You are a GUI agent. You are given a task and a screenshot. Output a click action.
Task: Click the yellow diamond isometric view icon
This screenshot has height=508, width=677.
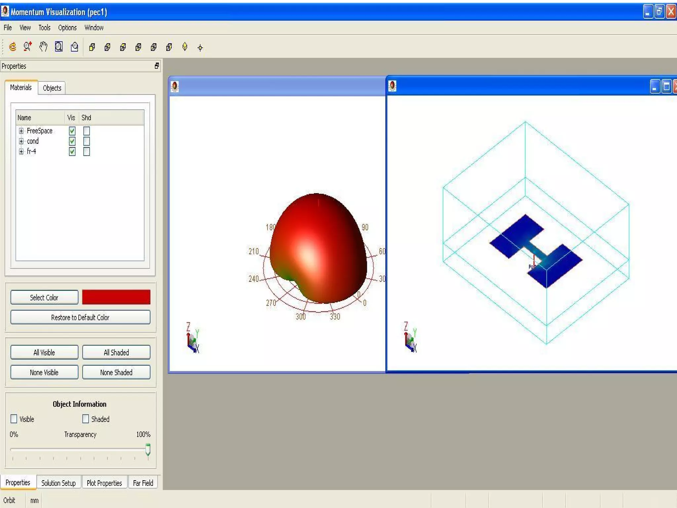[185, 47]
